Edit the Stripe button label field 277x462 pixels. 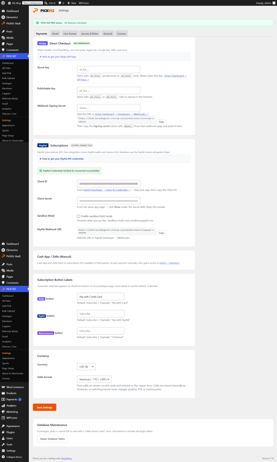tap(101, 297)
